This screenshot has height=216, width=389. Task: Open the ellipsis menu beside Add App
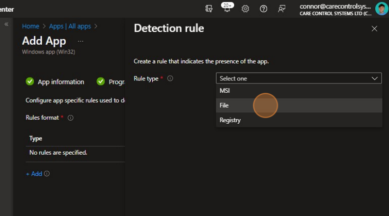(81, 41)
